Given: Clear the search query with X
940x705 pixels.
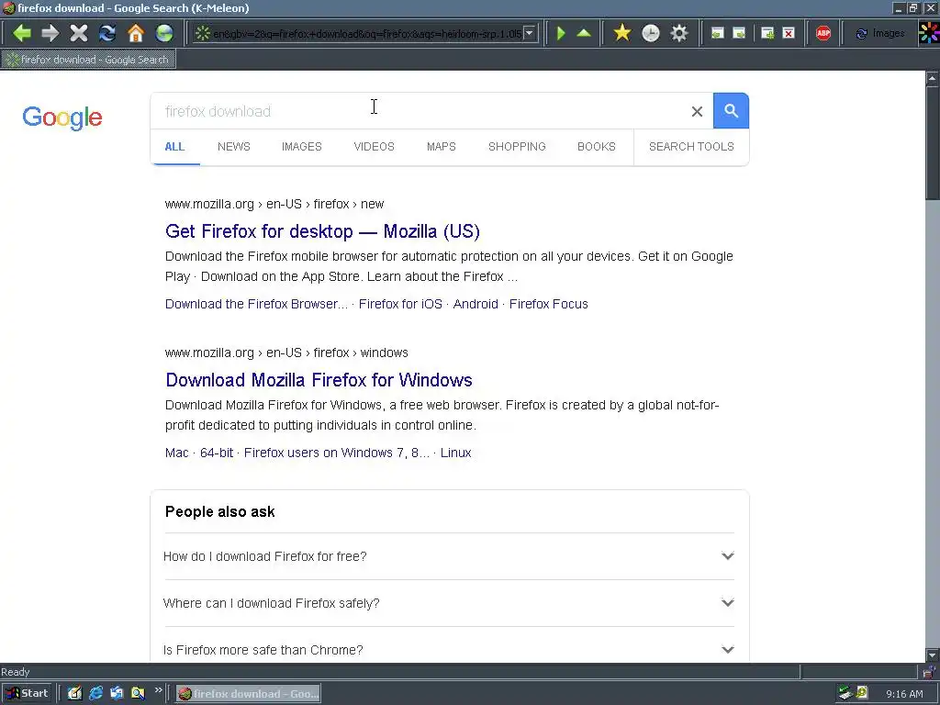Looking at the screenshot, I should pyautogui.click(x=697, y=111).
